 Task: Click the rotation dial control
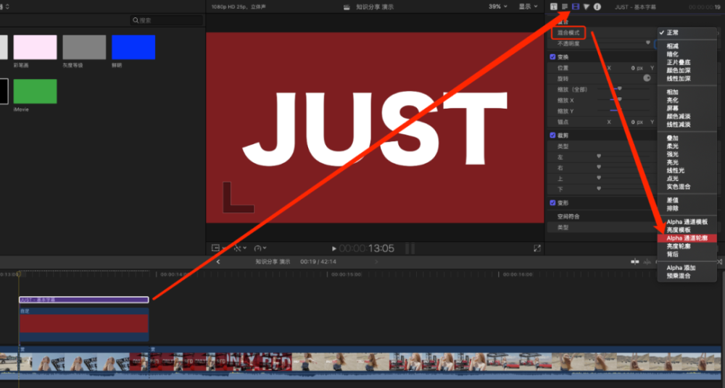[647, 78]
